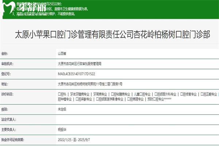Click the 口腔修复专业 specialty entry

(x=188, y=94)
